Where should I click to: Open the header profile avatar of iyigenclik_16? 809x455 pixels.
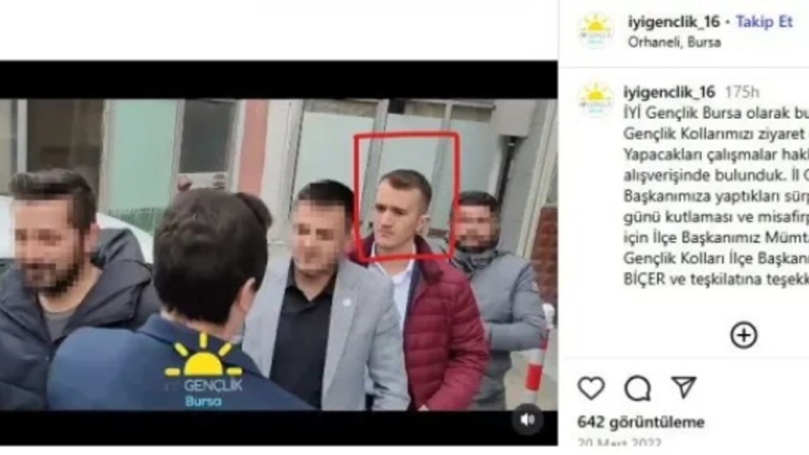[x=595, y=31]
